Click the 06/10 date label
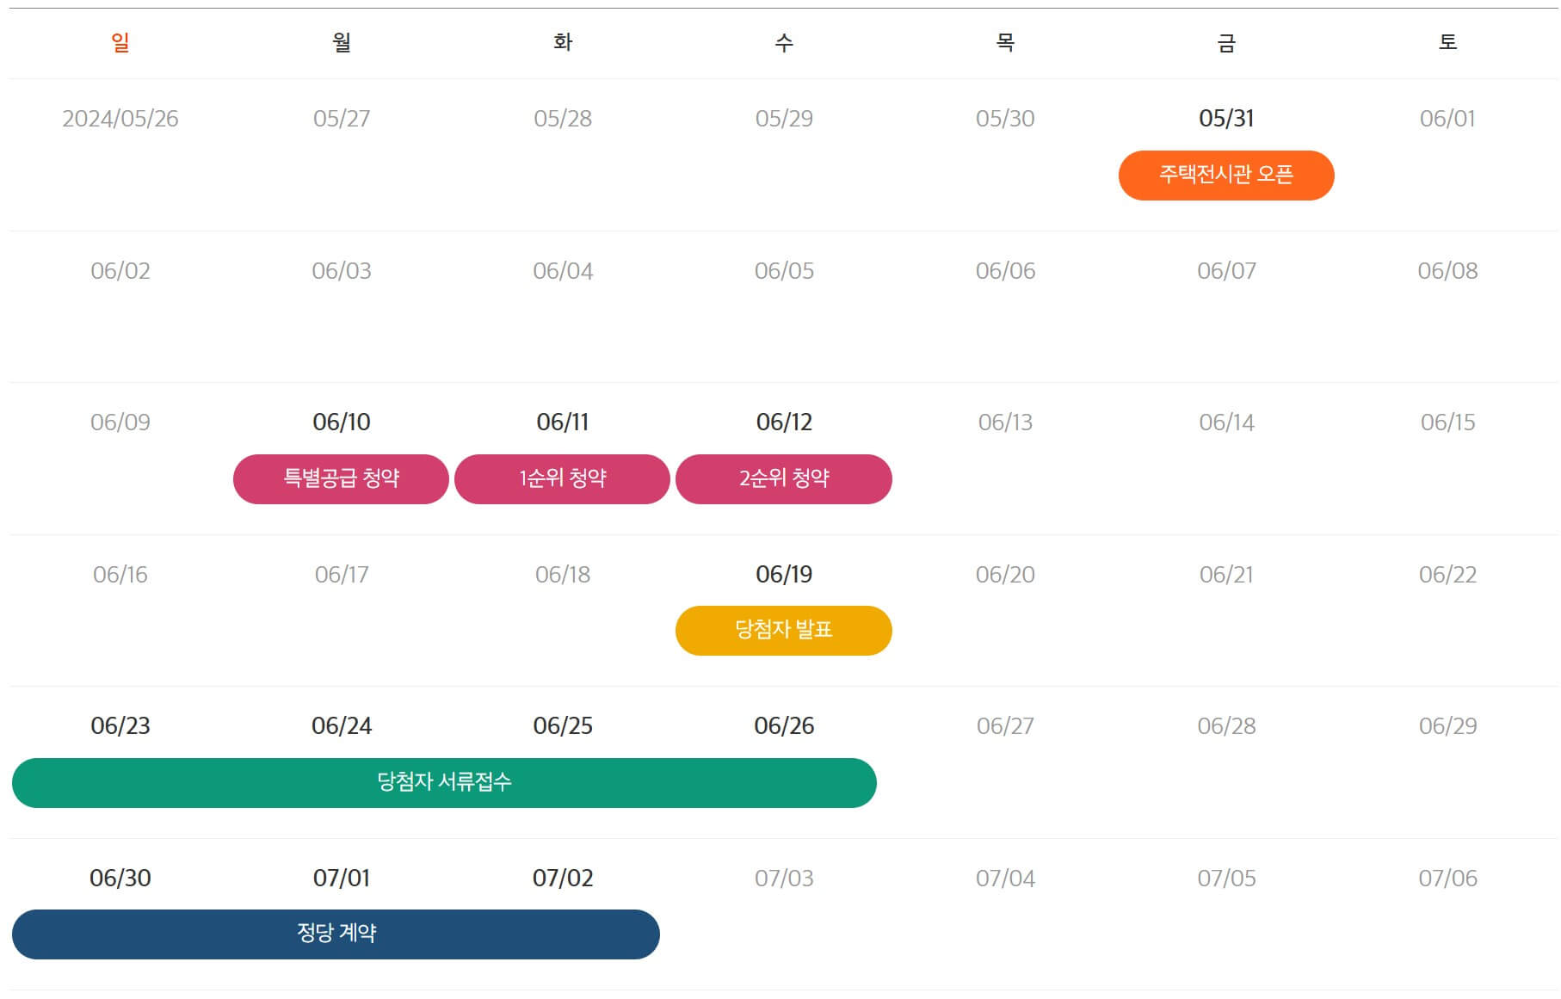 tap(340, 422)
